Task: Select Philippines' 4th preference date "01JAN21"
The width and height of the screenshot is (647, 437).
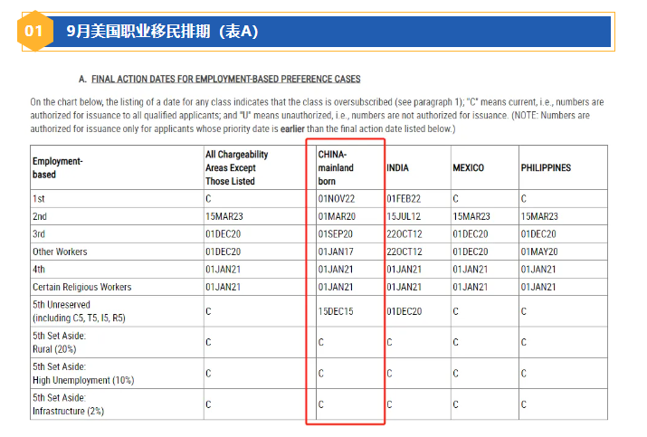Action: (x=538, y=270)
